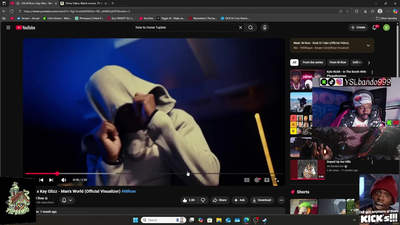The height and width of the screenshot is (225, 400).
Task: Seek the video using the red progress bar
Action: coord(154,173)
